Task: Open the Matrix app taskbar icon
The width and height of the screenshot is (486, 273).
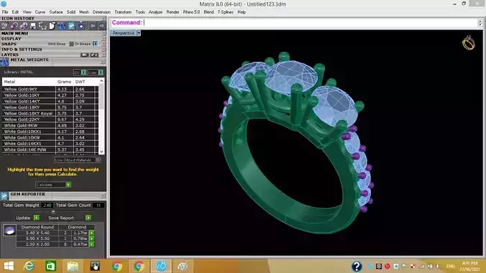Action: pos(161,267)
